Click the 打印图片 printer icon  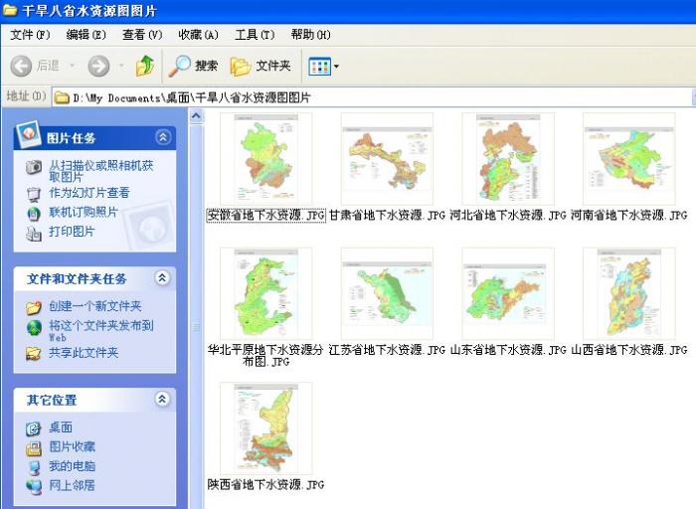34,232
